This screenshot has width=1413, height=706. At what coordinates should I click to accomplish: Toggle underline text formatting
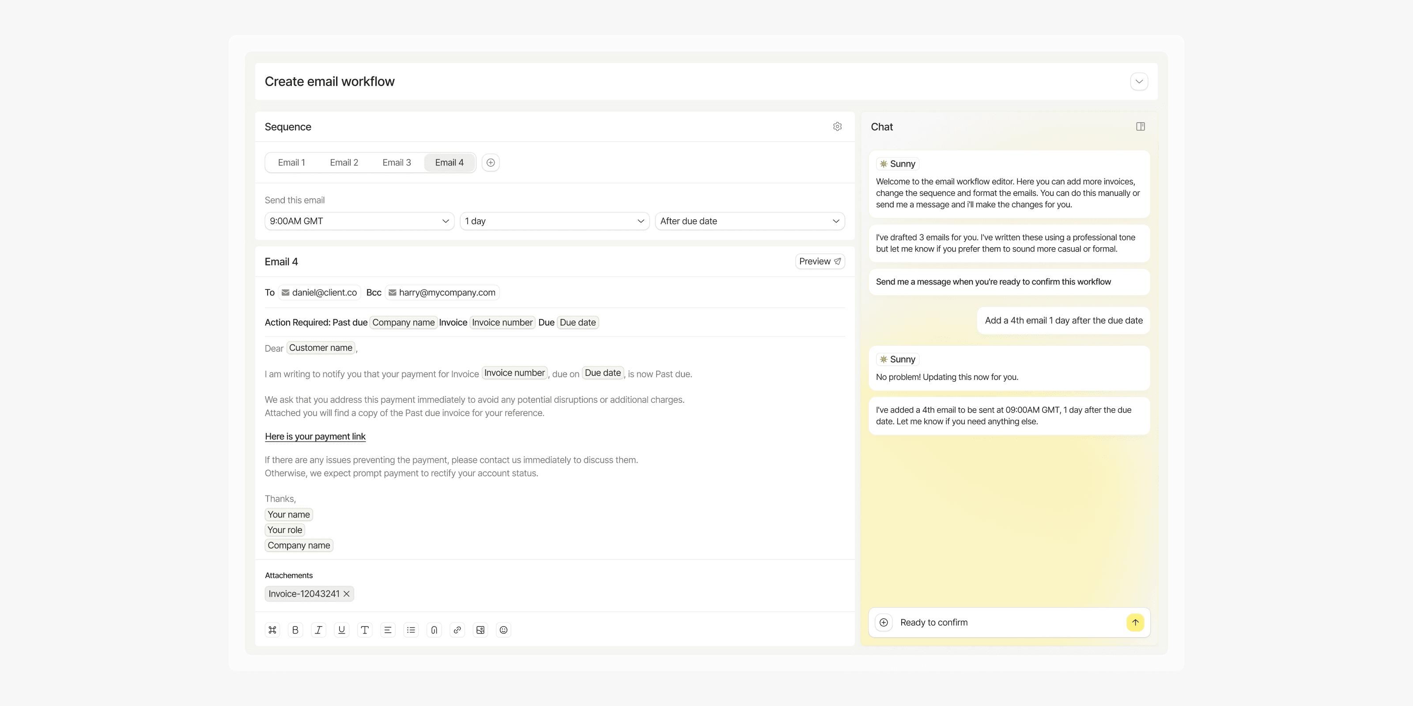(x=341, y=630)
